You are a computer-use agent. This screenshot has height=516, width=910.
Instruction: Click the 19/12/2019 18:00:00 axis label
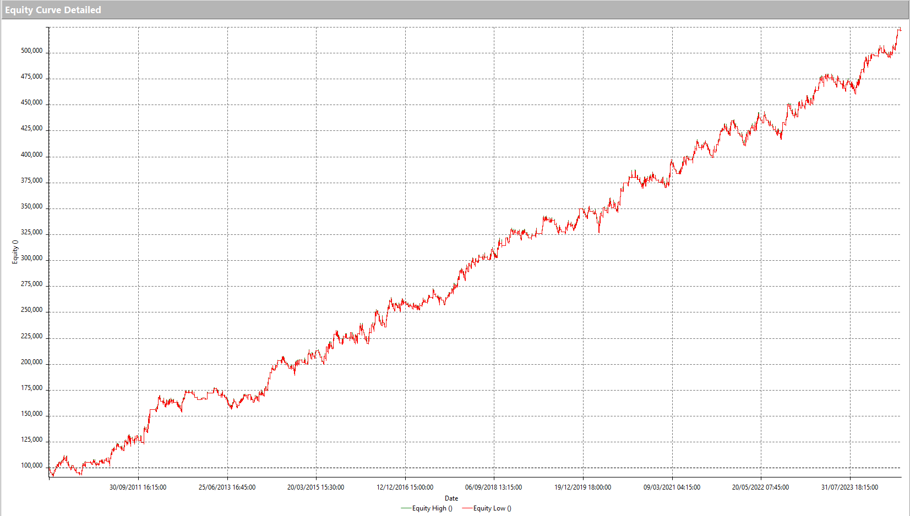point(582,487)
